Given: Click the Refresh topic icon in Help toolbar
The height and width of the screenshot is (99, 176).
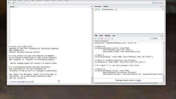Looking at the screenshot, I should (112, 38).
